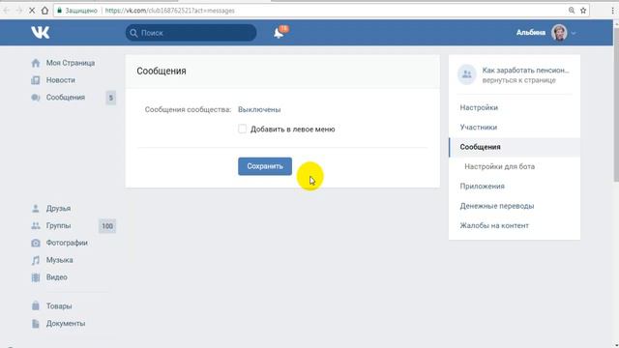This screenshot has height=348, width=619.
Task: Open Друзья in the left menu
Action: 58,209
